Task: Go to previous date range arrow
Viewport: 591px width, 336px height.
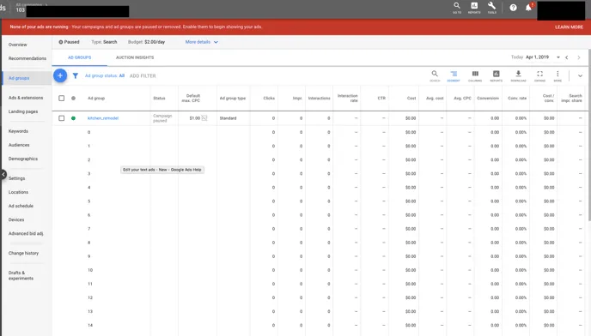Action: tap(566, 57)
